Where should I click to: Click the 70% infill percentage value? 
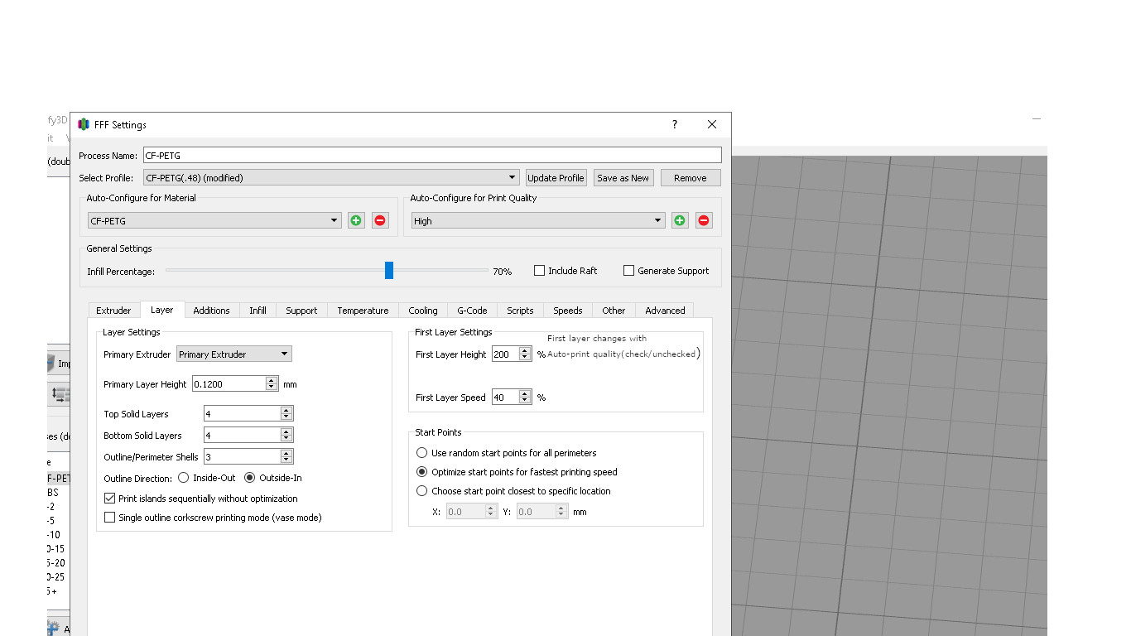click(x=503, y=272)
